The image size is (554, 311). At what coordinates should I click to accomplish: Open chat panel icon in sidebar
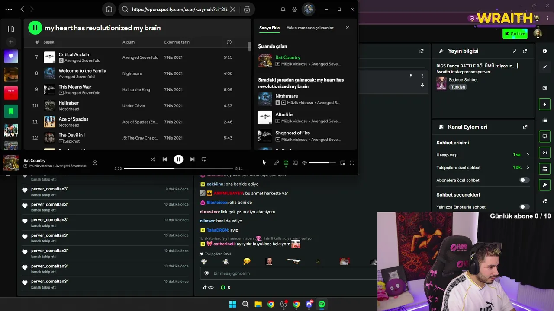[x=544, y=136]
